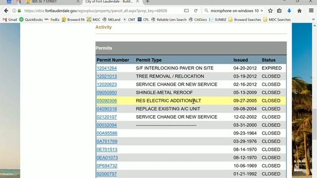Expand the Broward Searches bookmark folder
This screenshot has width=317, height=178.
click(245, 20)
